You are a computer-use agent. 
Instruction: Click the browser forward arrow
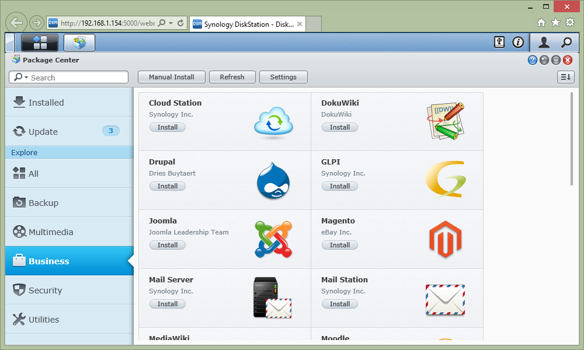[x=36, y=23]
